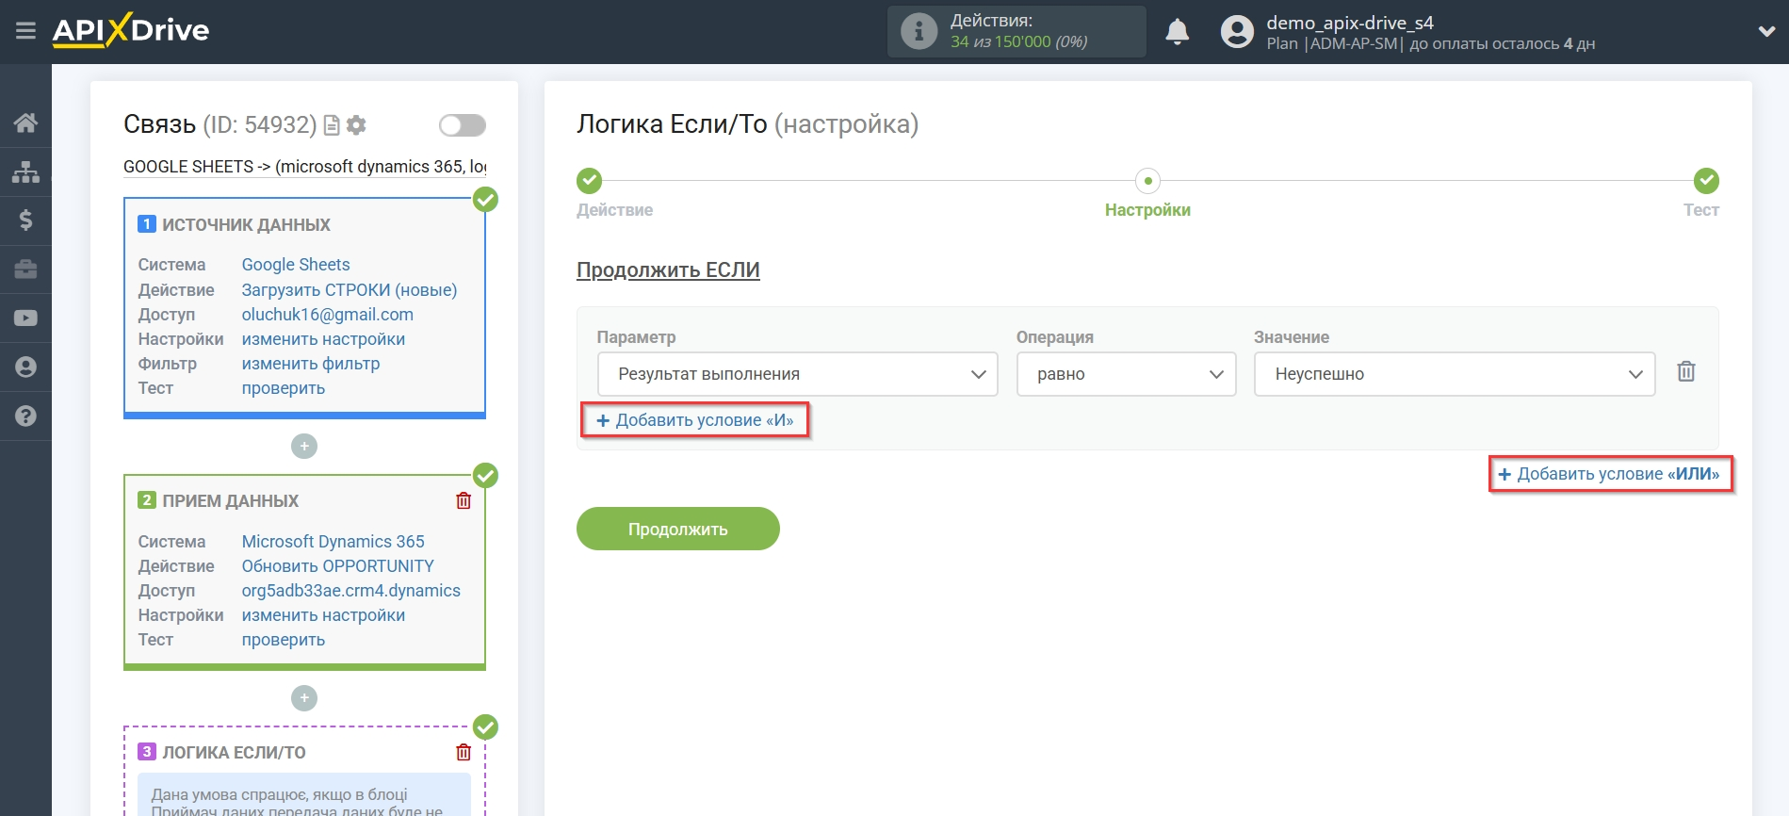
Task: Open Значение dropdown Неуспешно
Action: click(1454, 374)
